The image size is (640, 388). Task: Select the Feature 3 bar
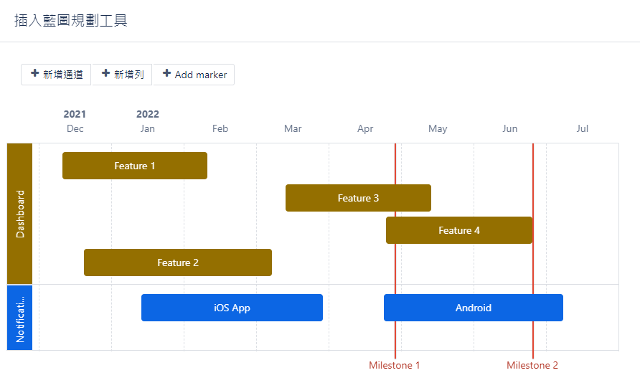358,198
